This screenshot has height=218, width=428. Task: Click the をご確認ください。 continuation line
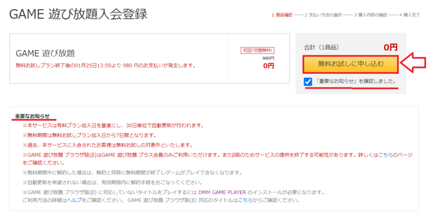(44, 163)
